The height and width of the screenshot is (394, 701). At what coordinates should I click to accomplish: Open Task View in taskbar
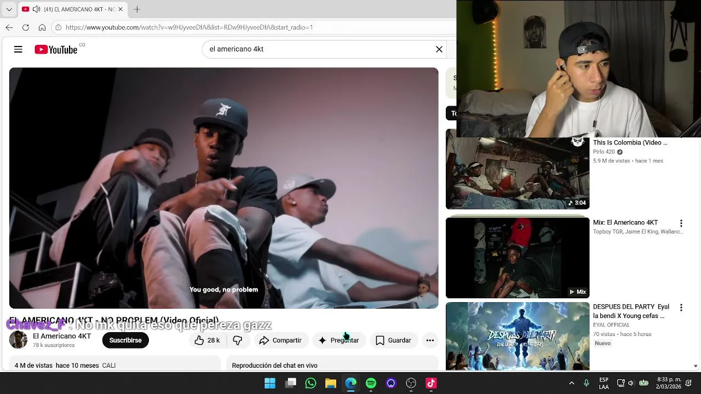tap(290, 383)
